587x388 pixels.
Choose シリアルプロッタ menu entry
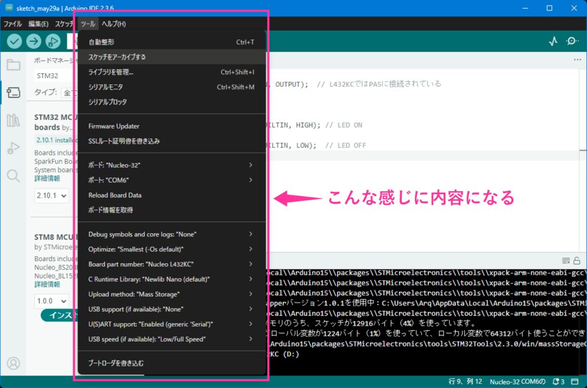[171, 102]
